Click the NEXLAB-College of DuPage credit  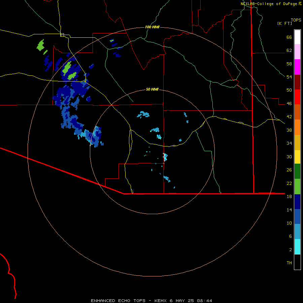click(x=269, y=4)
